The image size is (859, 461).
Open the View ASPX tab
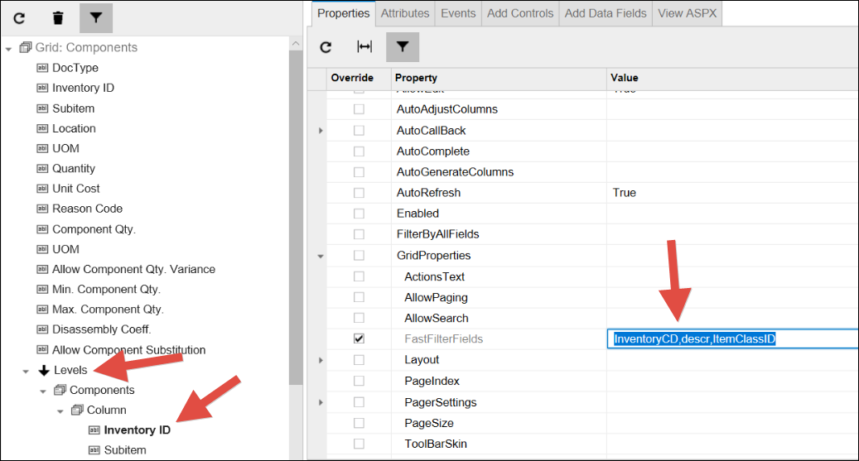pos(688,13)
